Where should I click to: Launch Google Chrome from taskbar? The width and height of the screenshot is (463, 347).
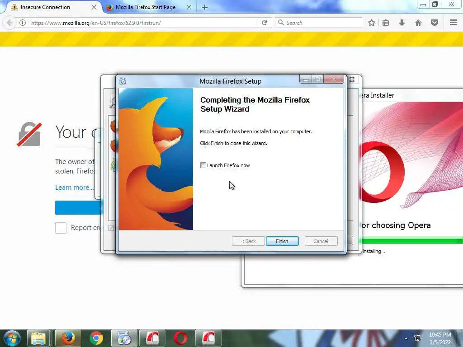coord(96,338)
